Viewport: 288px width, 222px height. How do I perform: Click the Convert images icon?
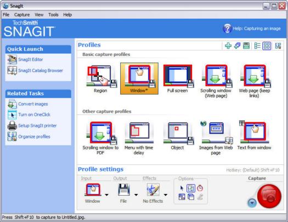pyautogui.click(x=12, y=104)
